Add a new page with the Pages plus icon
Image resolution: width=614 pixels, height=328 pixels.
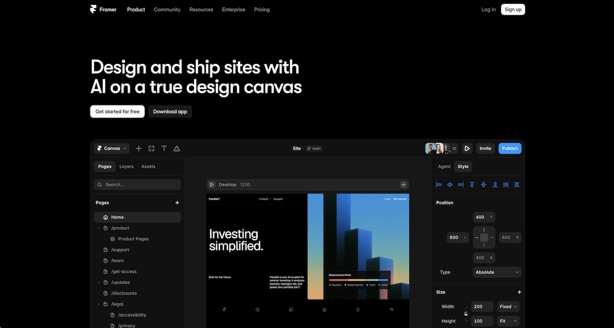pyautogui.click(x=177, y=202)
